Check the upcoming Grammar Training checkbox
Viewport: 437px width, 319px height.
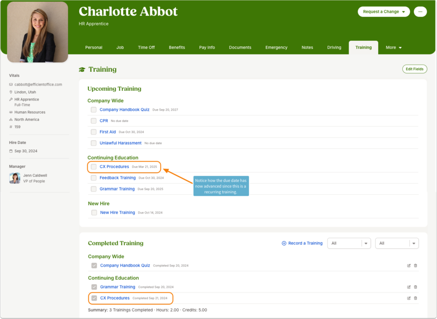coord(94,189)
